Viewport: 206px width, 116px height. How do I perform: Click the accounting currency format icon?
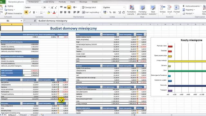point(105,12)
